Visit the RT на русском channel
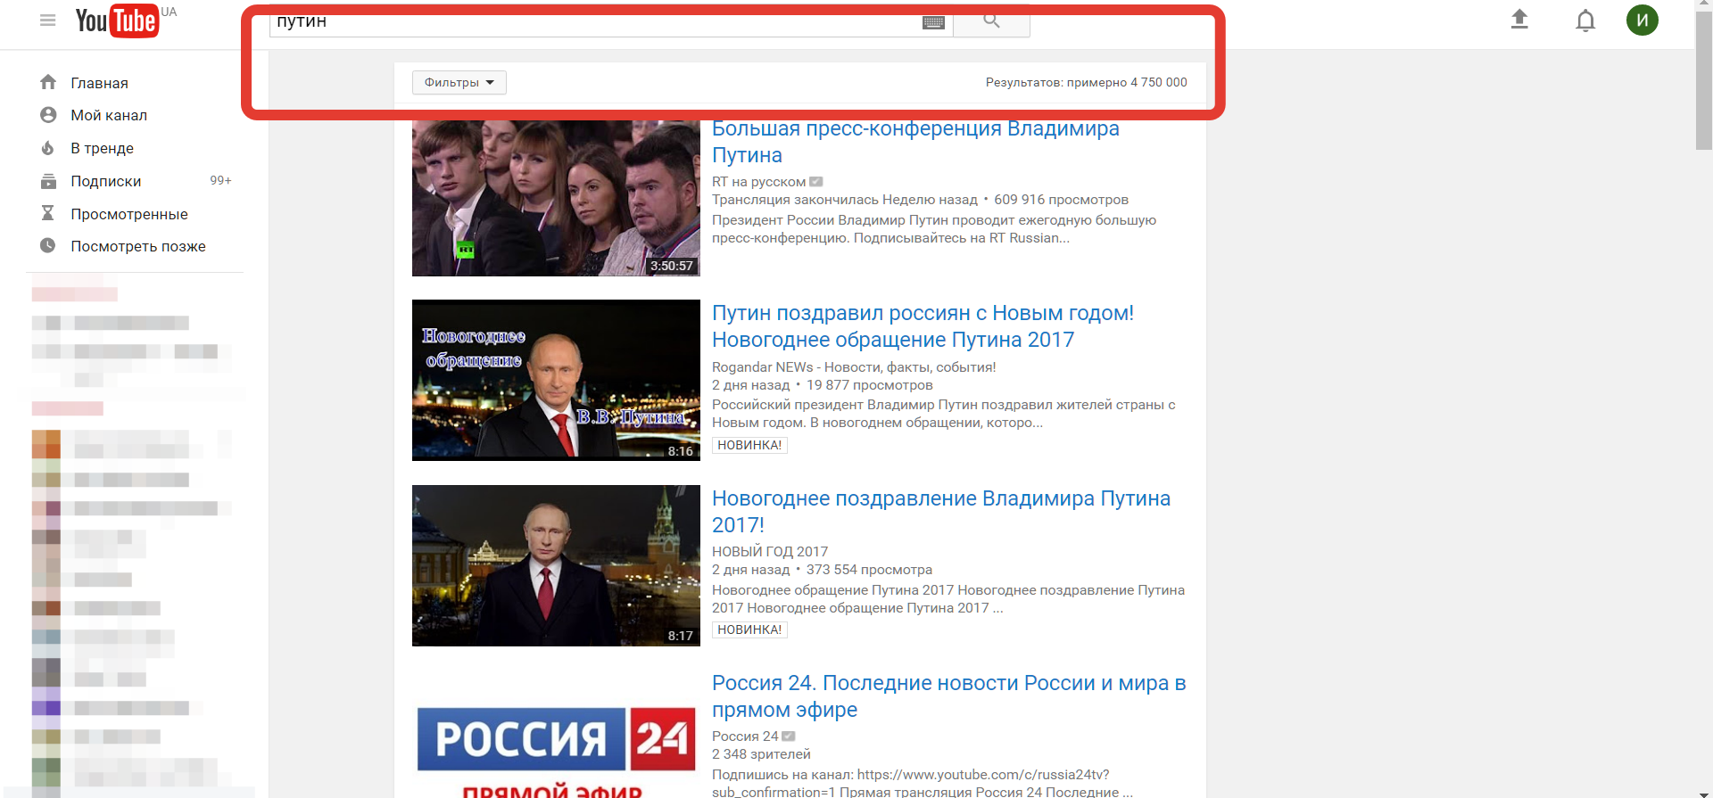This screenshot has width=1713, height=798. (758, 182)
